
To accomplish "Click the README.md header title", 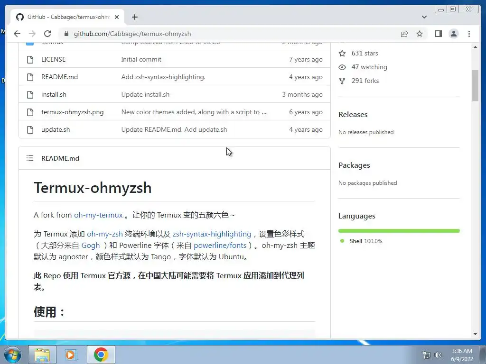I will 60,158.
